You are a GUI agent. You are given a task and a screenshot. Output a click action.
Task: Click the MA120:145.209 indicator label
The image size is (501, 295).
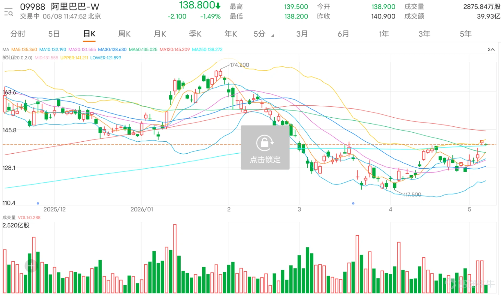(x=175, y=49)
